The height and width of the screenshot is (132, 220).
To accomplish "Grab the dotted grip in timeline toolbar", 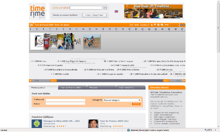I will (174, 25).
